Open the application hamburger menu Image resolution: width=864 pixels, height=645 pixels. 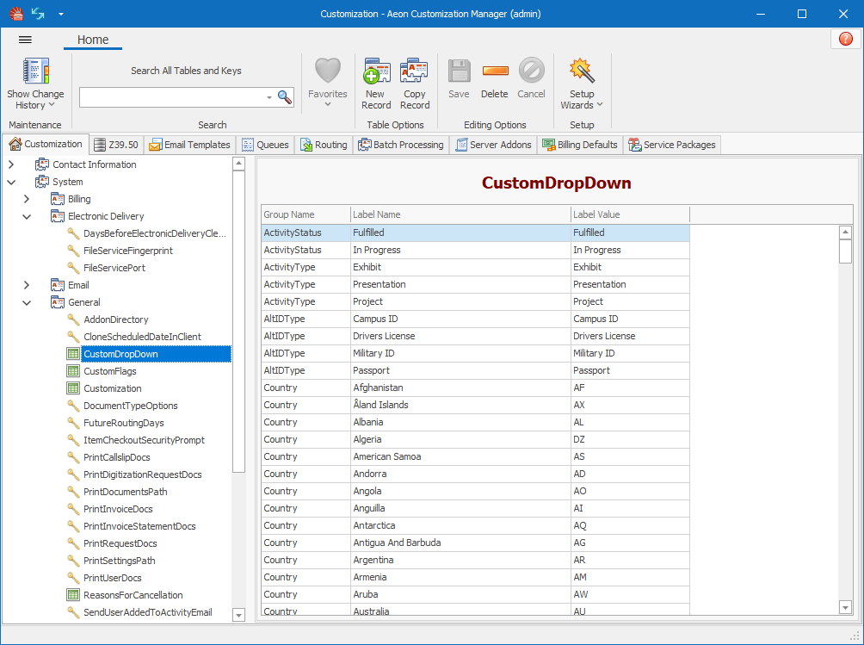click(x=25, y=40)
